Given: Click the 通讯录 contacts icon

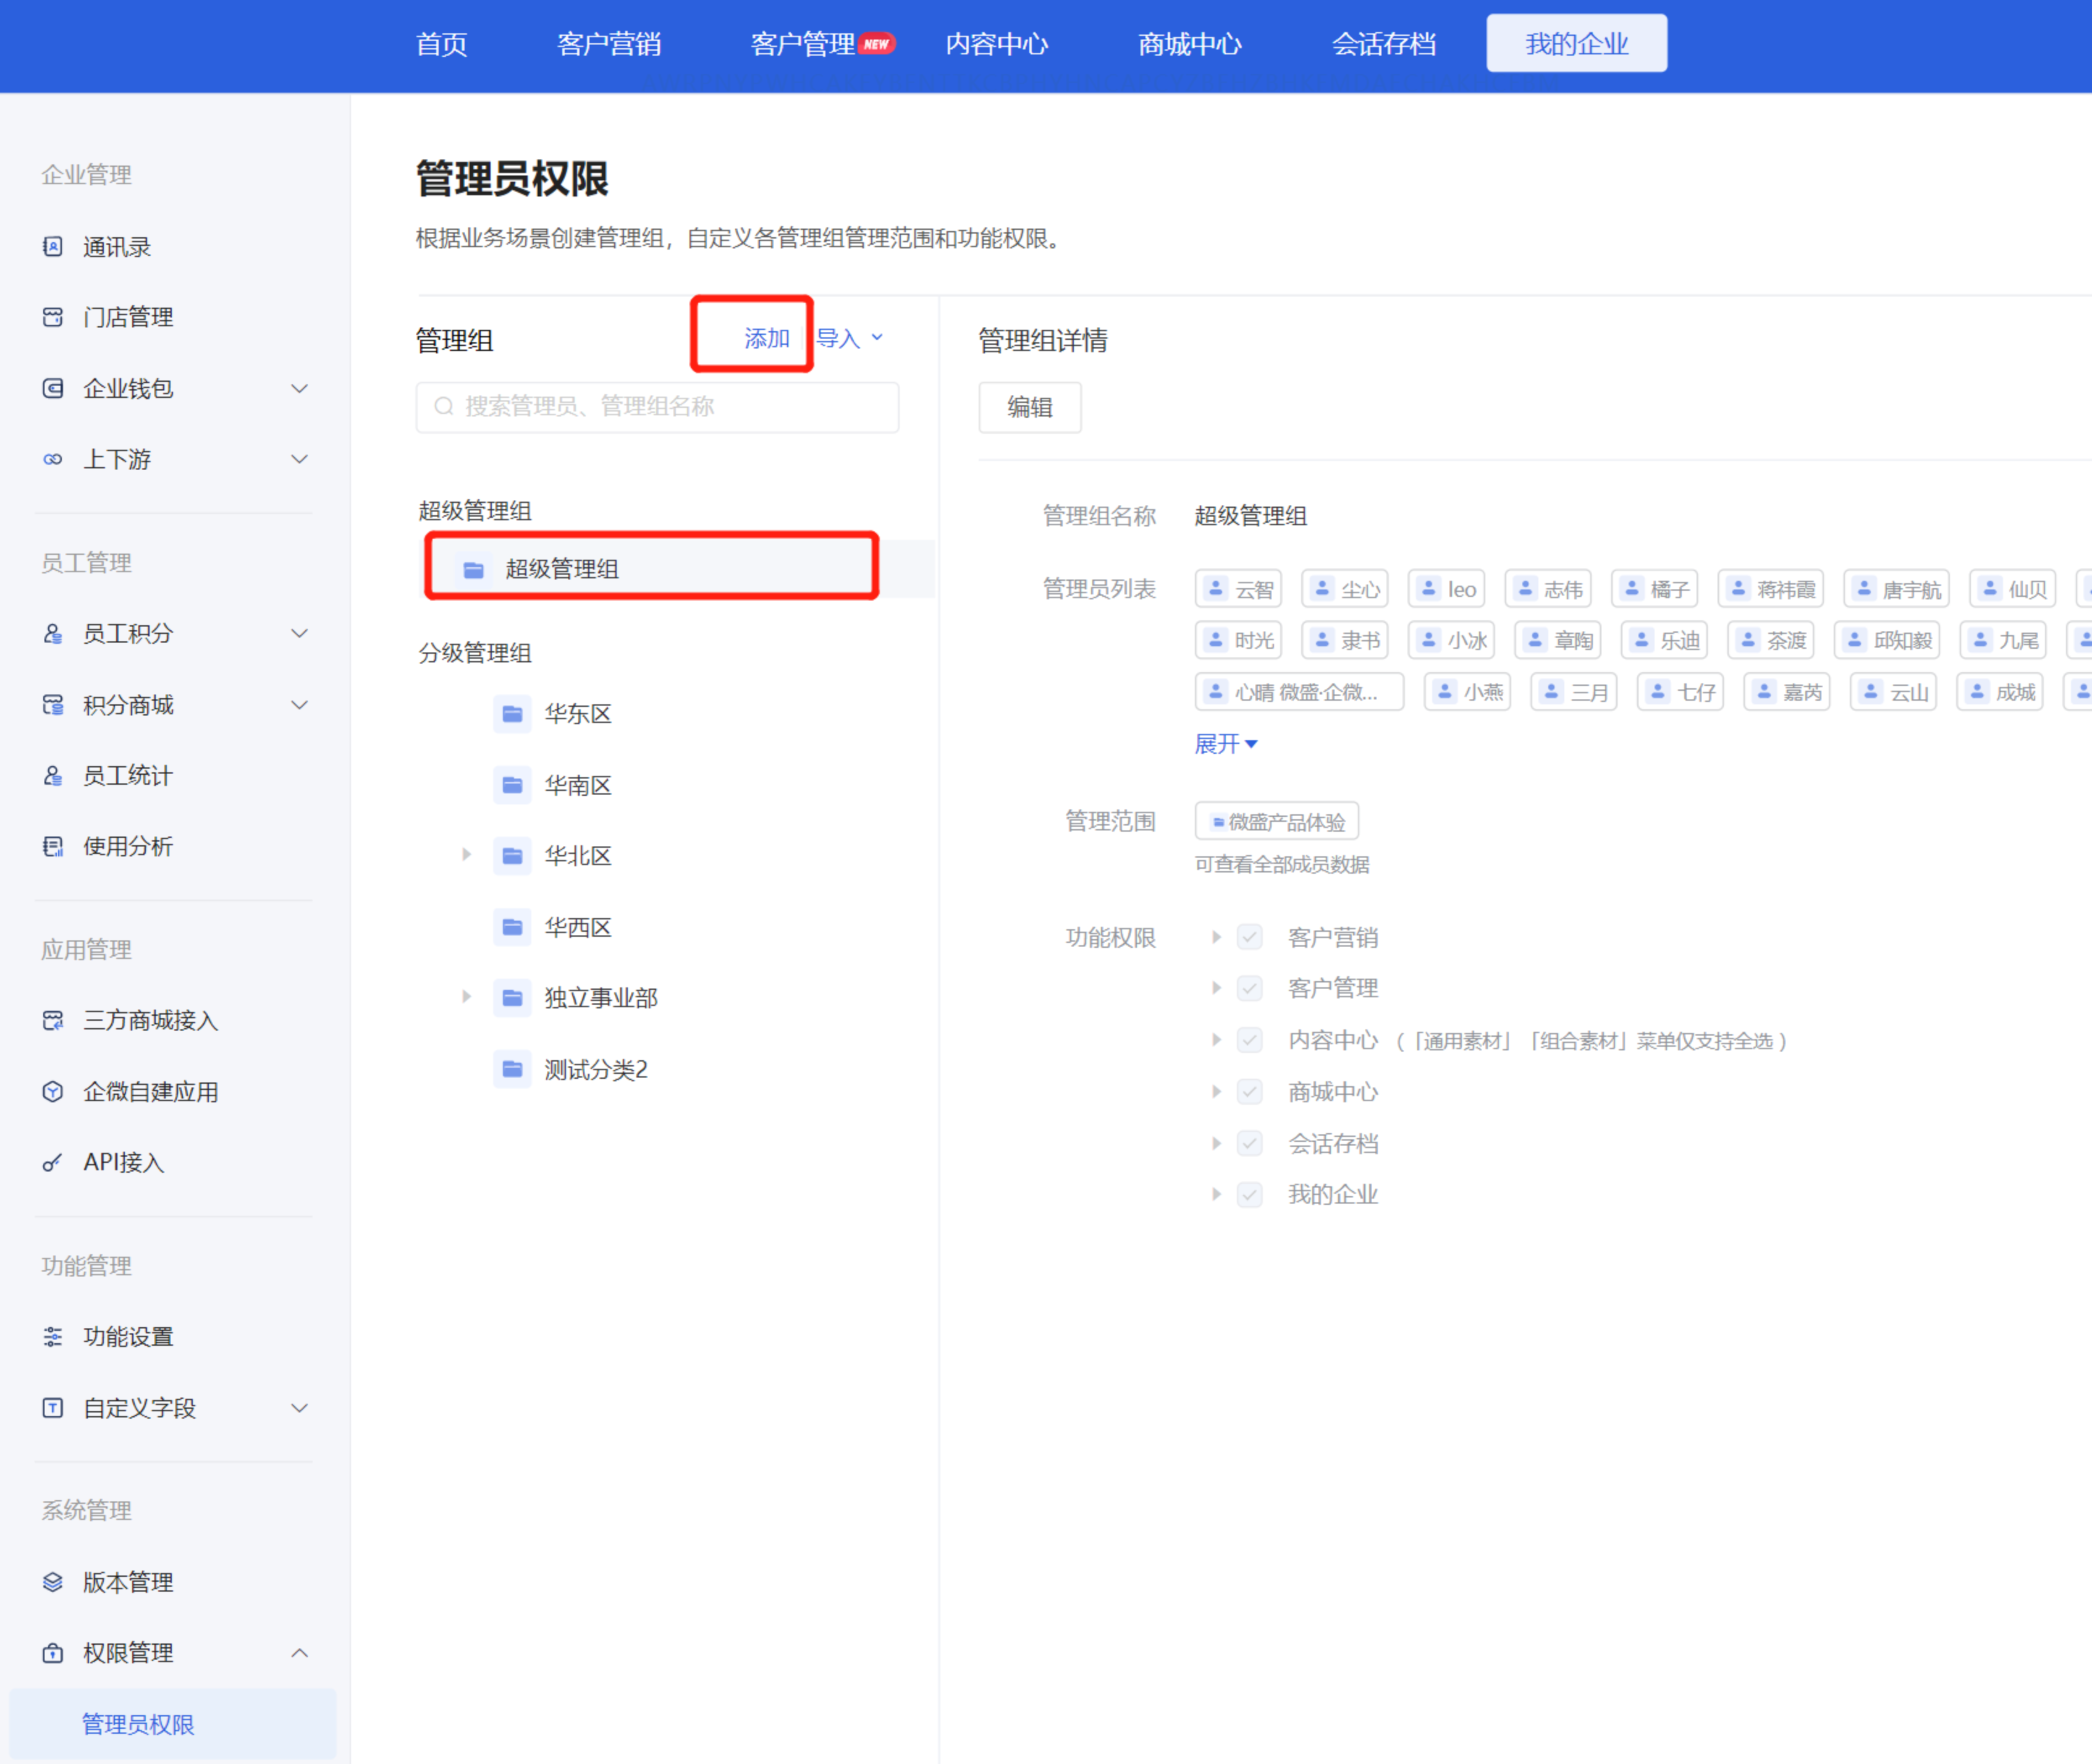Looking at the screenshot, I should tap(53, 247).
